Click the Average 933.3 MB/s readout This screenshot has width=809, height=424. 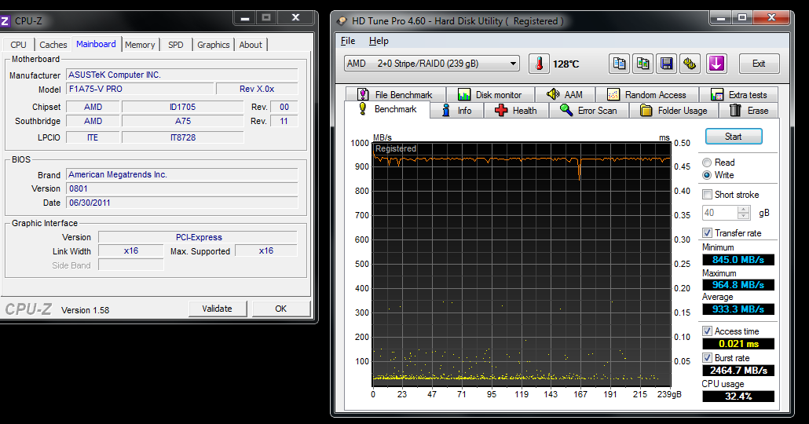[x=738, y=309]
